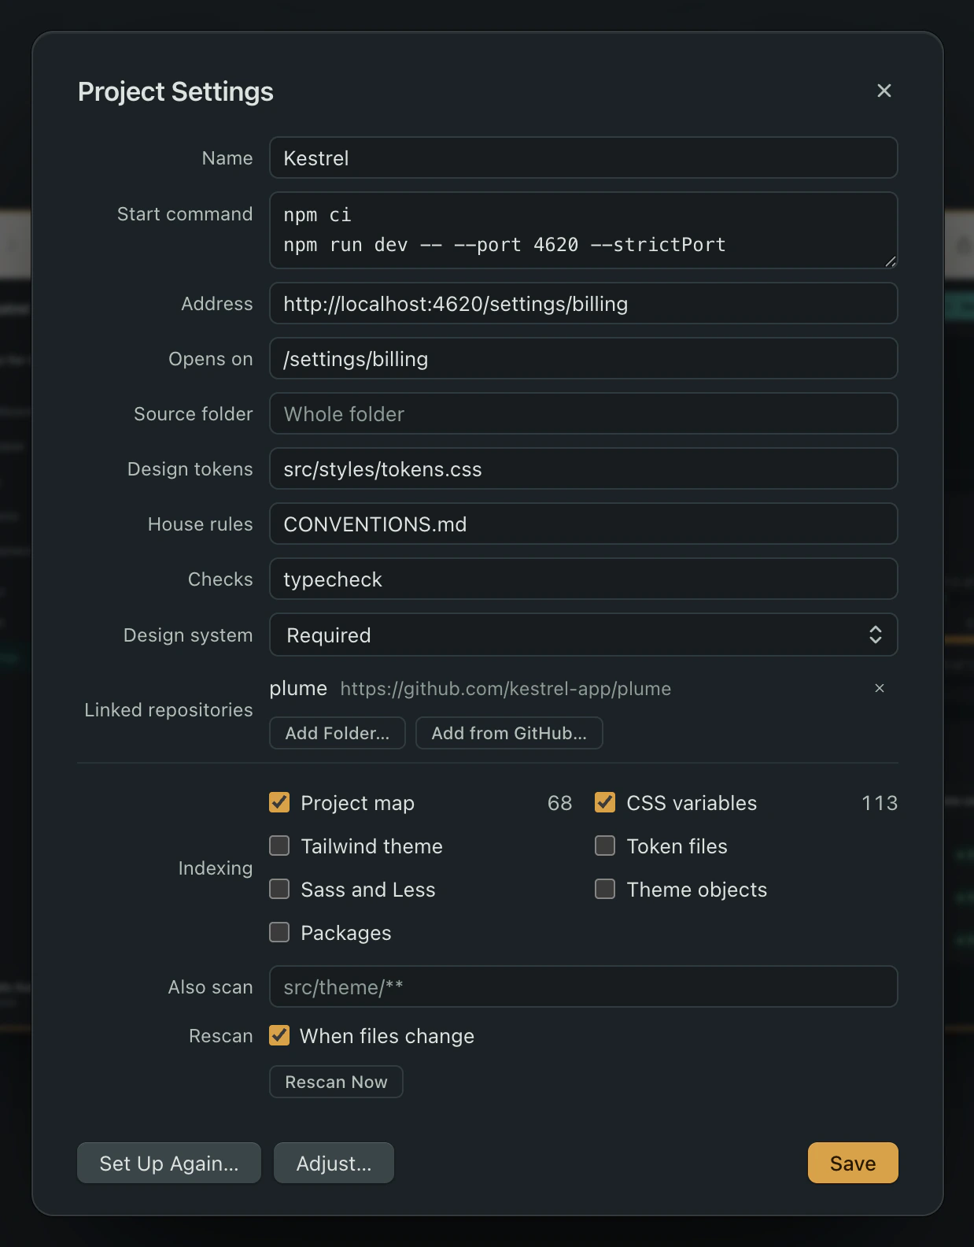This screenshot has height=1247, width=974.
Task: Uncheck Rescan when files change
Action: point(279,1035)
